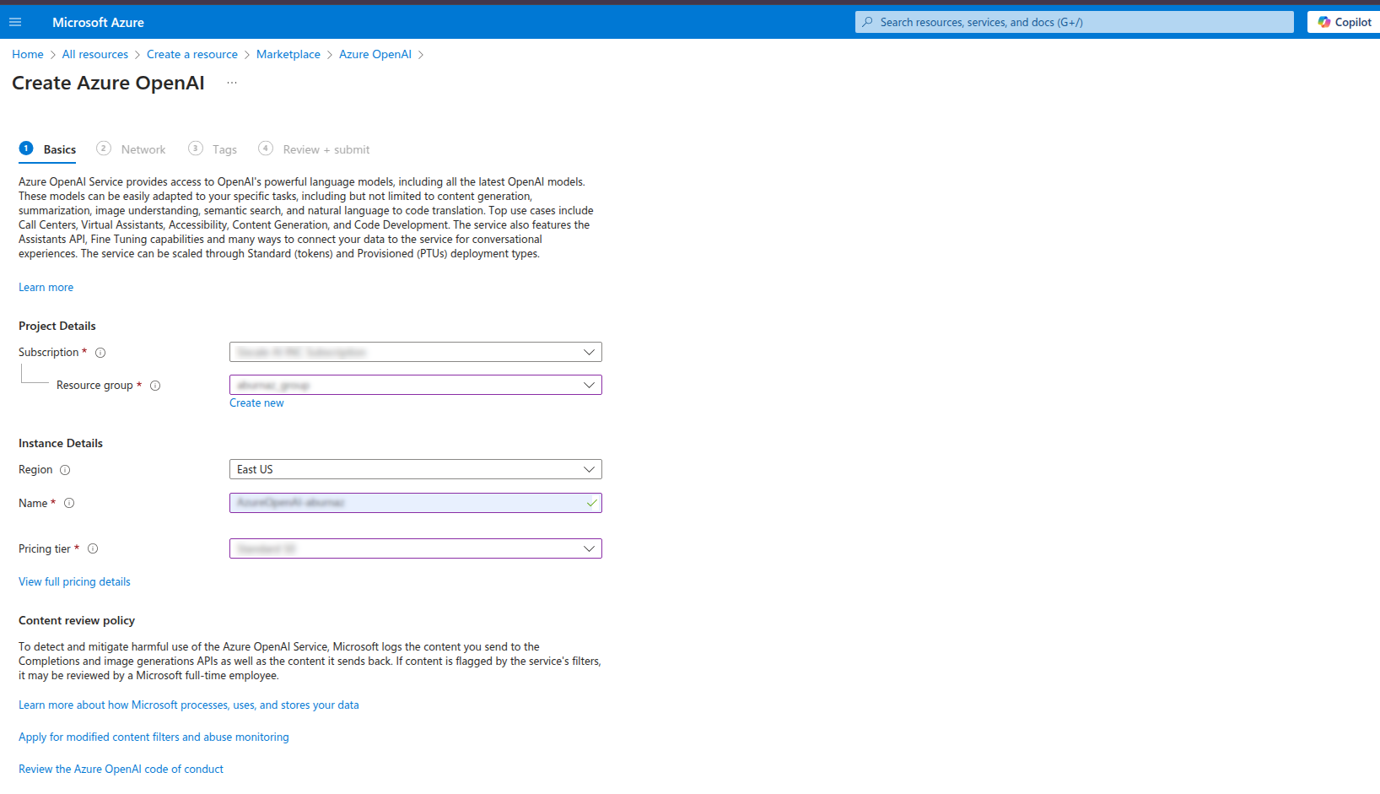1380x794 pixels.
Task: Click the Project Details heading text
Action: [57, 326]
